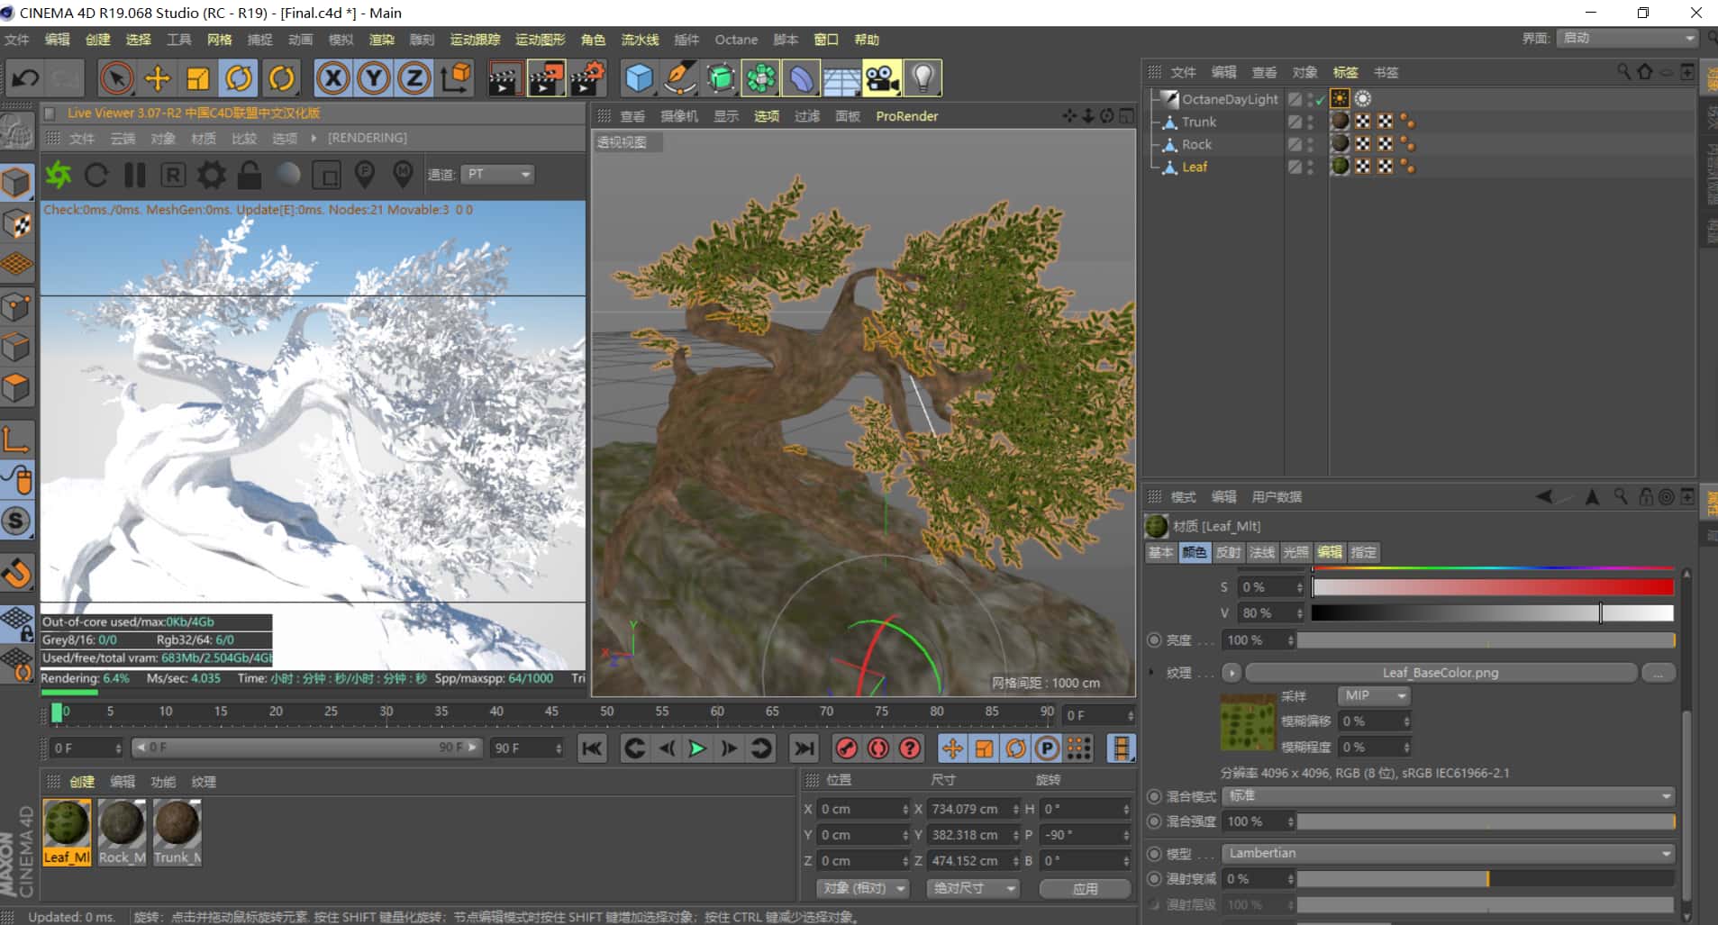Open the 混合模式 标准 dropdown
The image size is (1718, 925).
(1449, 796)
